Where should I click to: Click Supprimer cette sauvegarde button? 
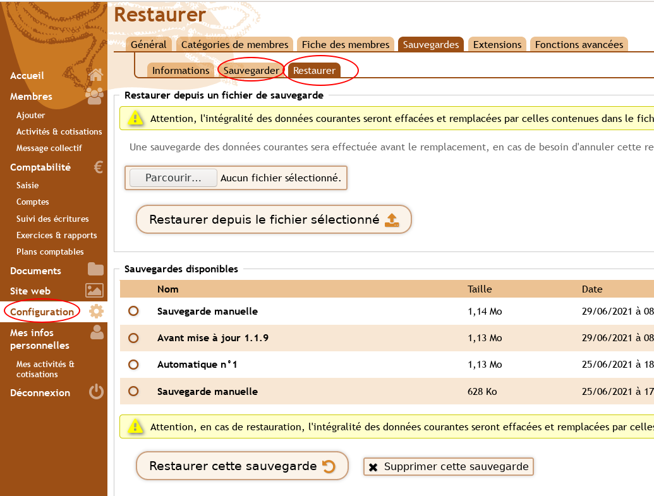pyautogui.click(x=449, y=467)
